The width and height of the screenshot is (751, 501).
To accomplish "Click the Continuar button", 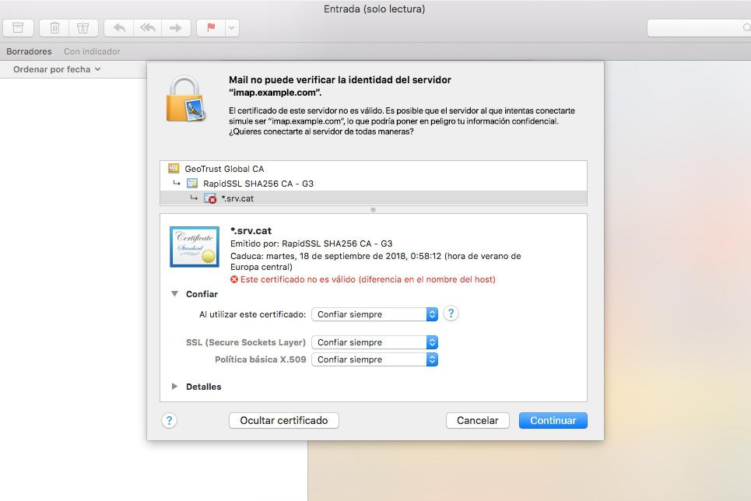I will 553,420.
